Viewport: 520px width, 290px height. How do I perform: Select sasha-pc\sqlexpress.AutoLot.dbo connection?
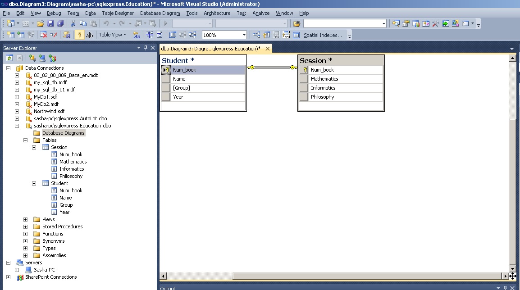click(x=70, y=118)
